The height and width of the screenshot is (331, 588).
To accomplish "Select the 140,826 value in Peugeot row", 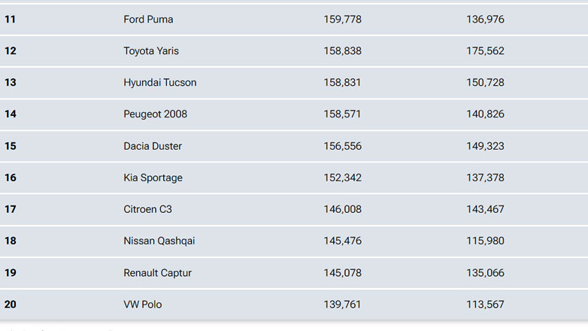I will (485, 114).
